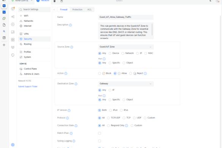Show info for Source Zone
The width and height of the screenshot is (222, 148).
(x=72, y=47)
